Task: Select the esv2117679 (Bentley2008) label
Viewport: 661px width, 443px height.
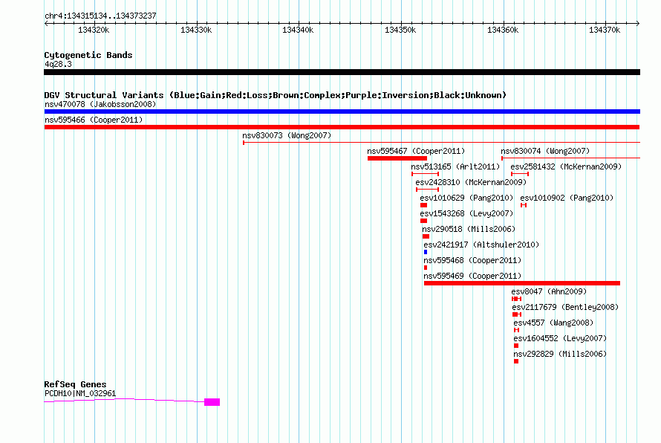Action: [565, 307]
